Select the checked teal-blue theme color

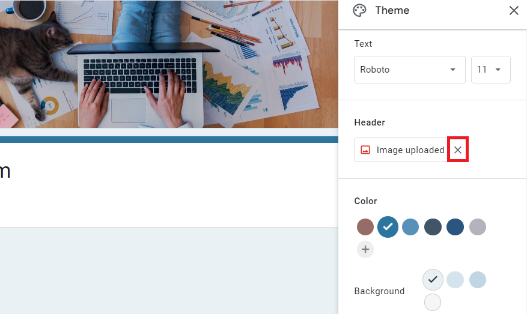pyautogui.click(x=388, y=227)
